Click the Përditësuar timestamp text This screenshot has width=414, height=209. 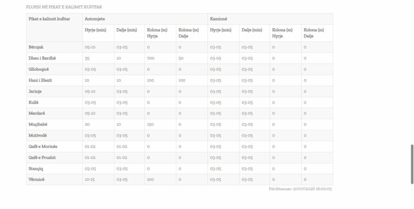[300, 189]
